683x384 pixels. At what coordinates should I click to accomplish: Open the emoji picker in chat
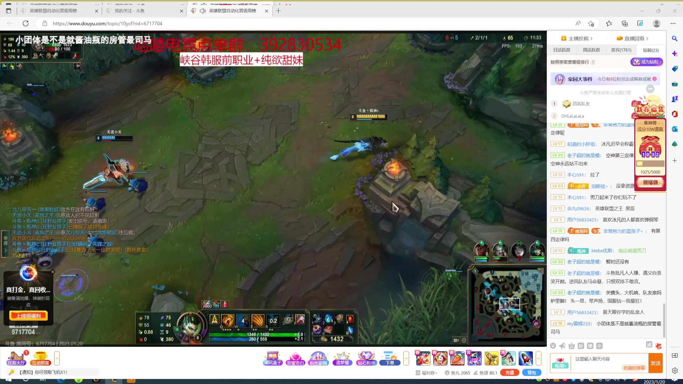[x=553, y=346]
